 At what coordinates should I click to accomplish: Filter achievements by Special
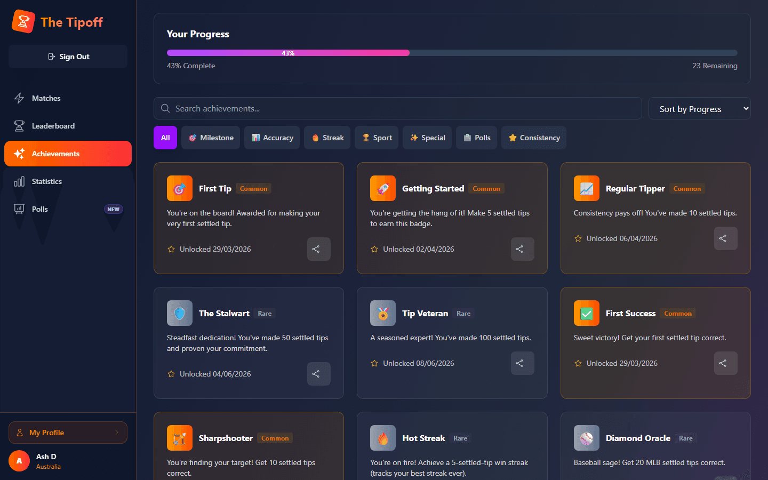tap(427, 138)
